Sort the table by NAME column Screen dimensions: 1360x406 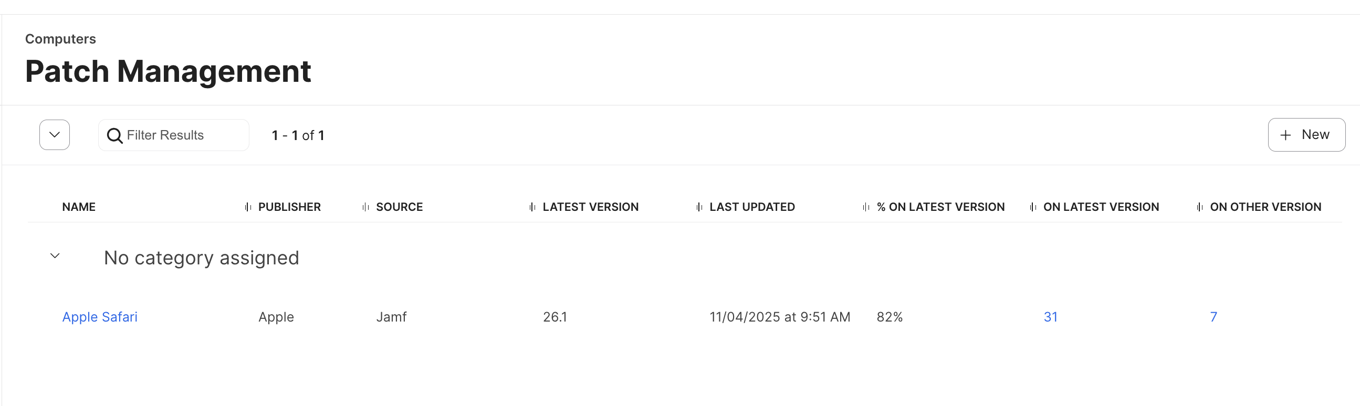pyautogui.click(x=79, y=207)
